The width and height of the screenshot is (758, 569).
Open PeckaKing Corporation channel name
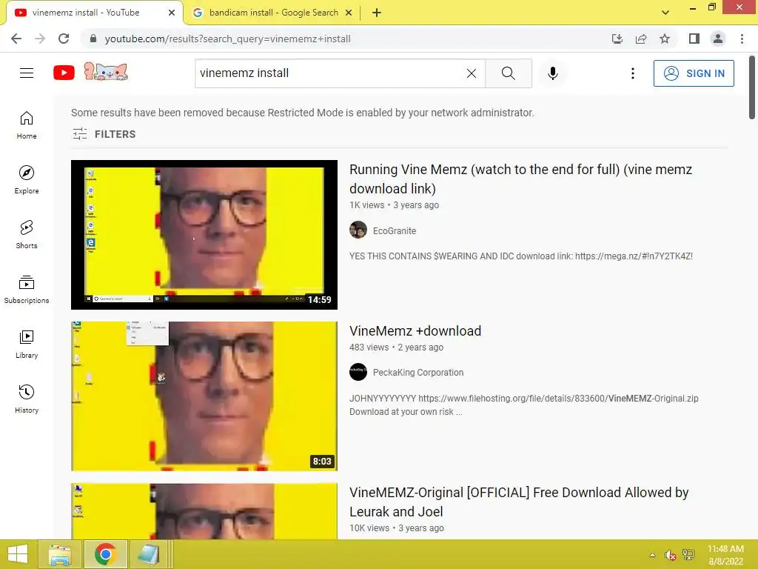coord(418,373)
